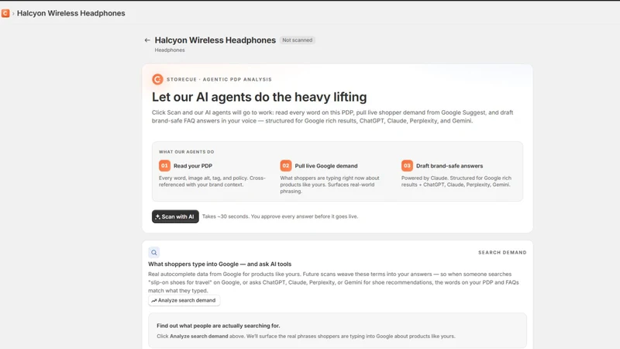The height and width of the screenshot is (349, 620).
Task: Click the Headphones category subtitle
Action: 170,50
